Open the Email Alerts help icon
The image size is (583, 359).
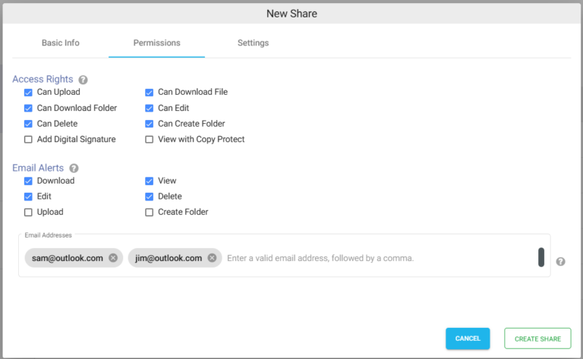point(74,168)
